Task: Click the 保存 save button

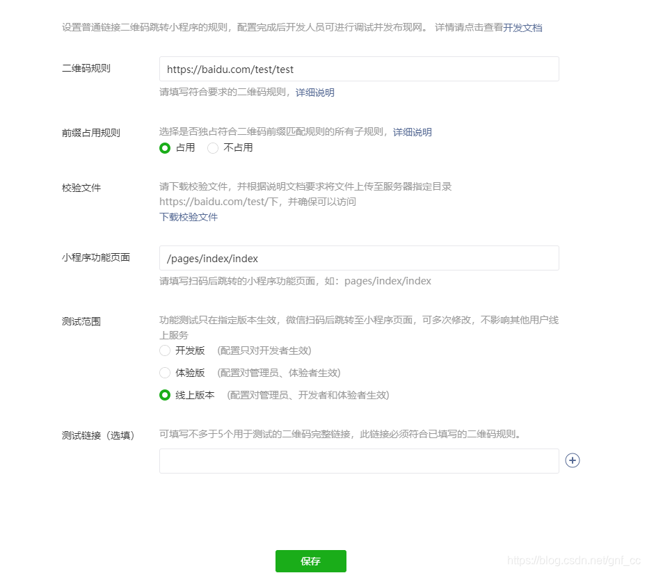Action: coord(310,561)
